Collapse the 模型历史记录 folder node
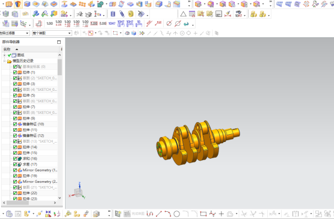 pos(4,61)
